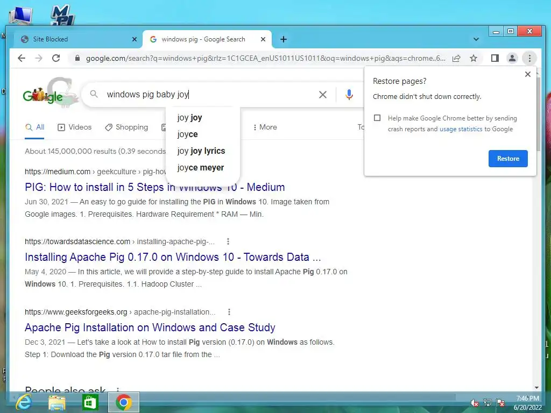Start voice search with the microphone
The image size is (551, 413).
coord(349,95)
